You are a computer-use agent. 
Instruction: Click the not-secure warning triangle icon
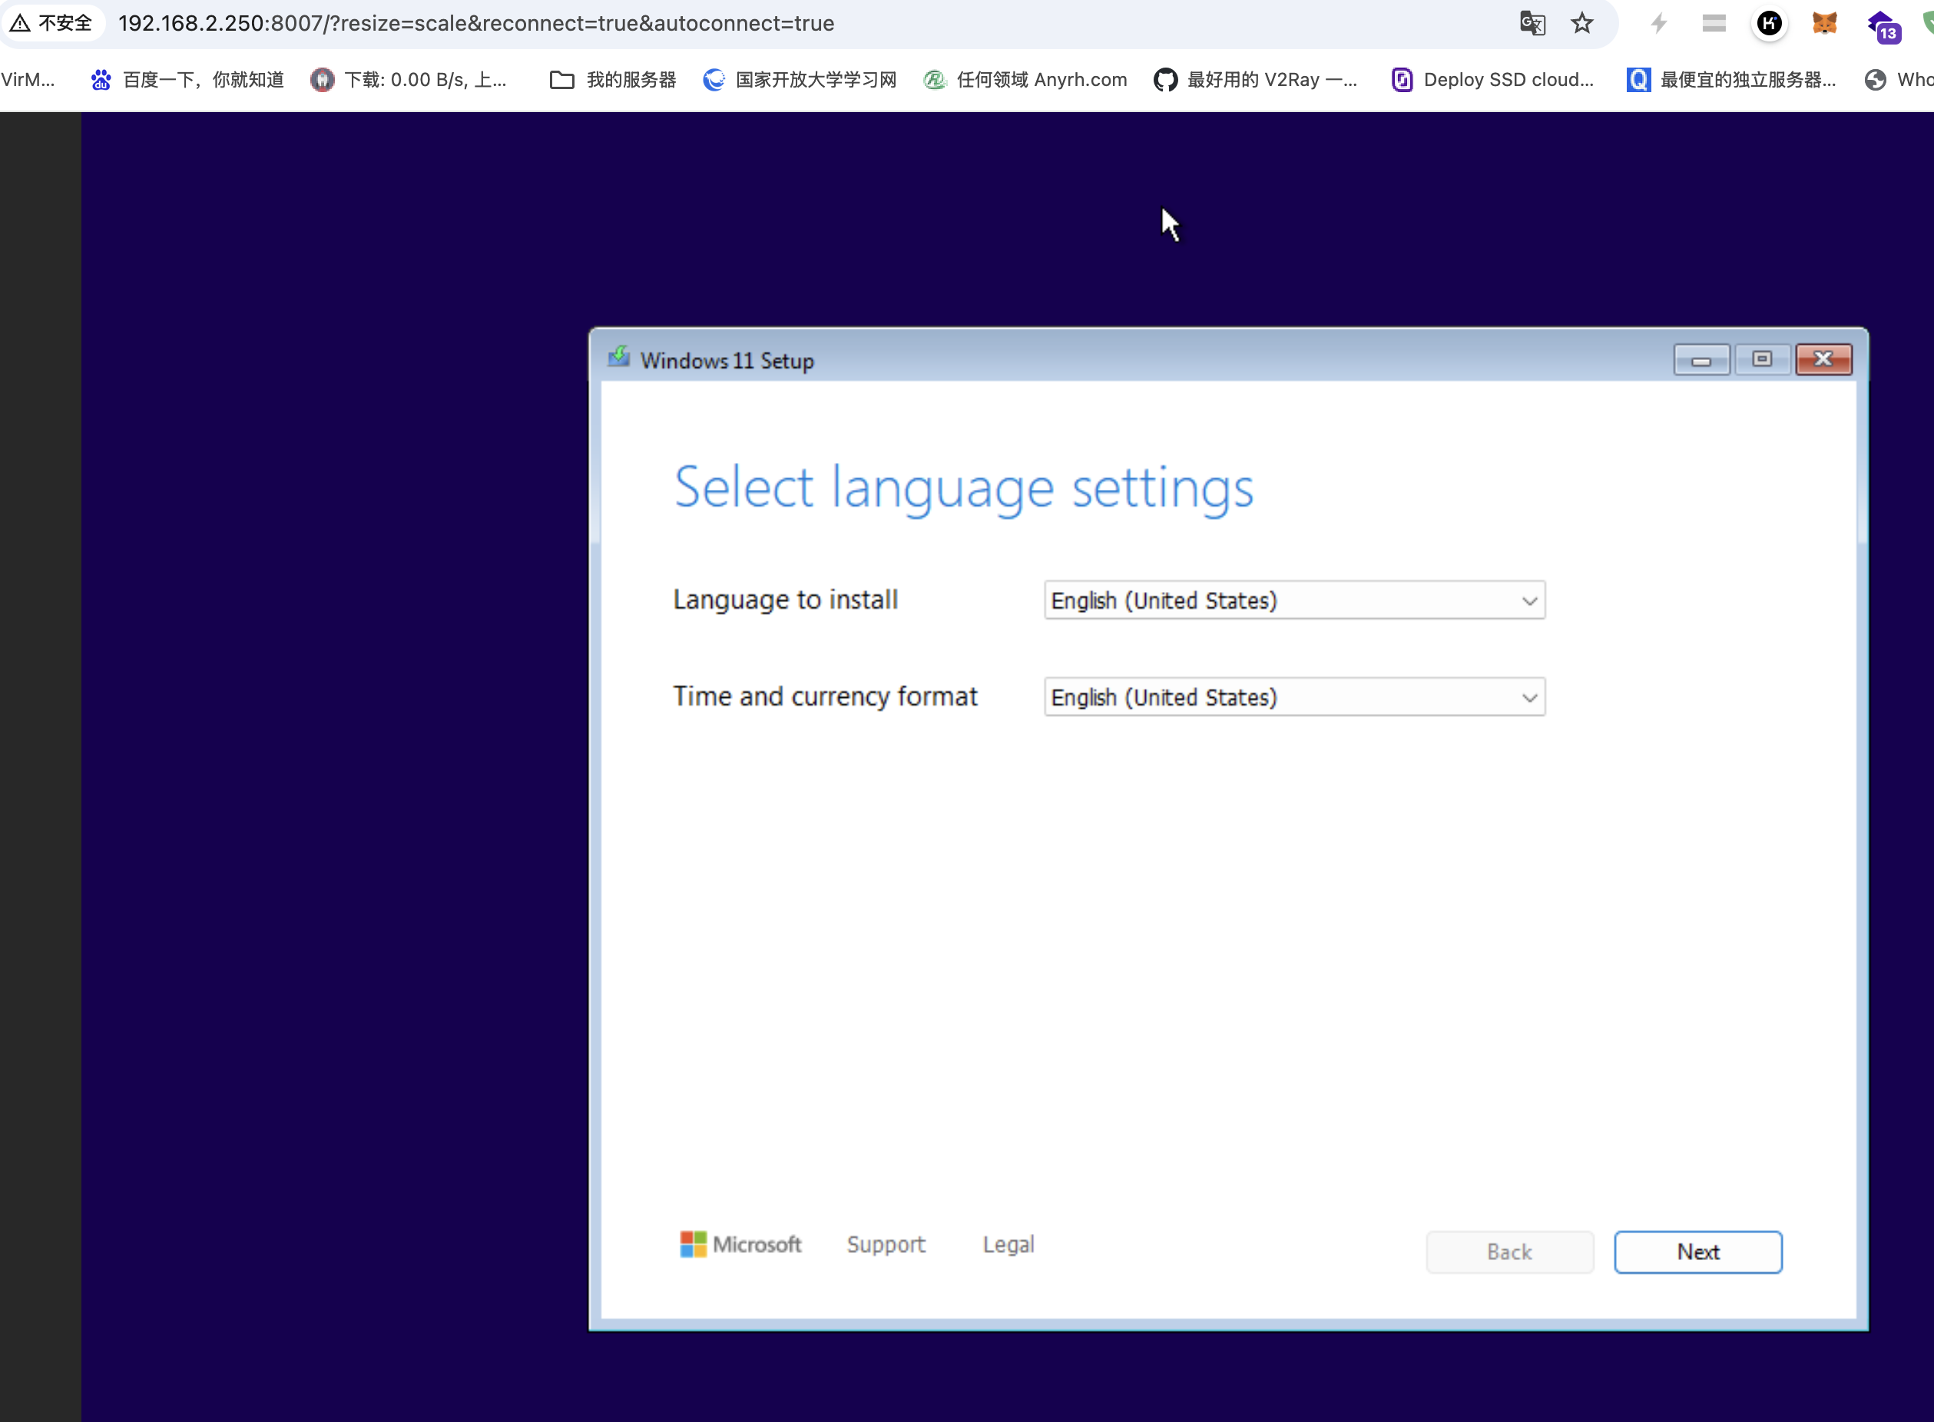pyautogui.click(x=20, y=23)
